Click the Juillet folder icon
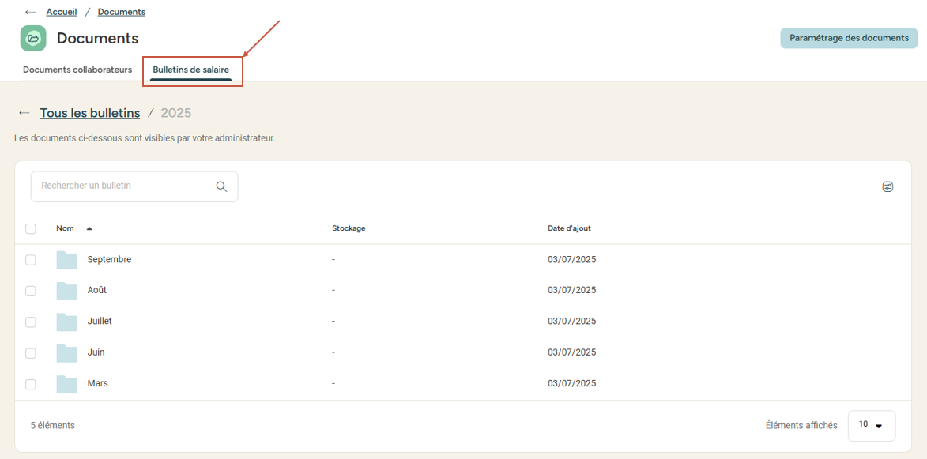The width and height of the screenshot is (927, 459). click(67, 322)
